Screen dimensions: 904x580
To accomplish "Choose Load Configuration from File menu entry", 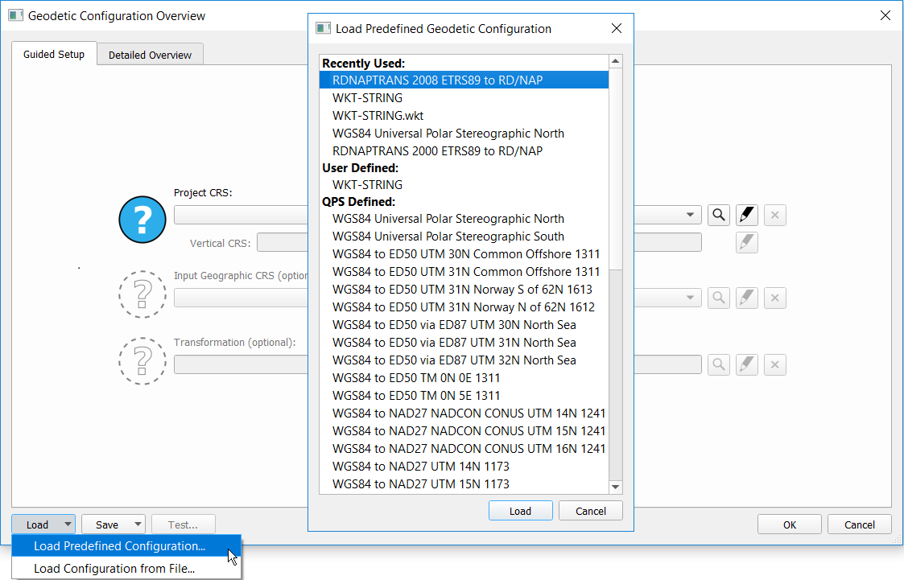I will [x=114, y=569].
